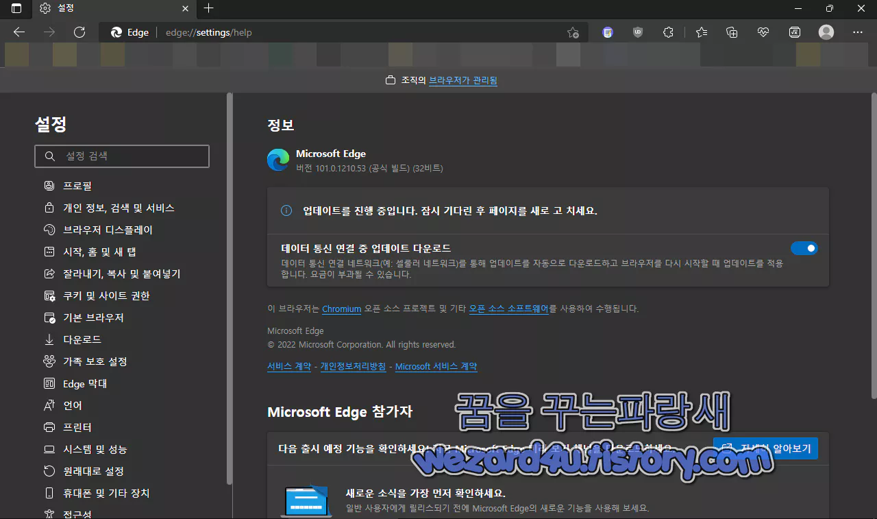
Task: Open the Math Solver toolbar icon
Action: click(794, 32)
